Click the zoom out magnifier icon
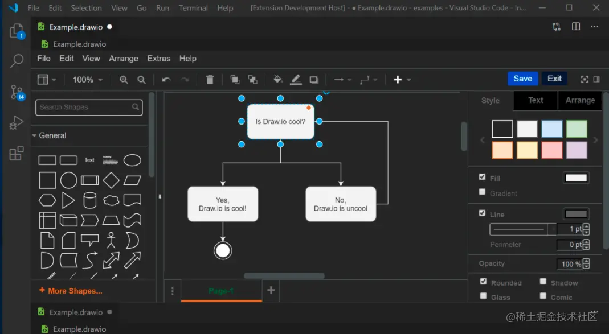Screen dimensions: 609x334 [x=141, y=80]
